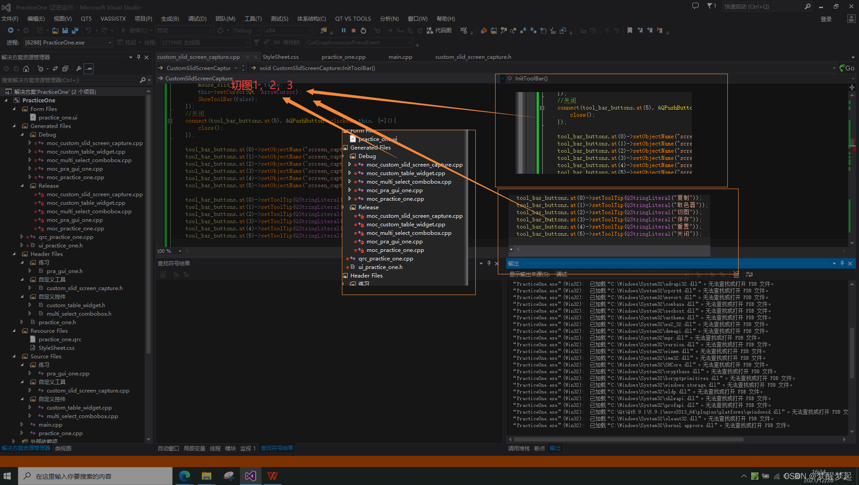The height and width of the screenshot is (485, 859).
Task: Click the Undo arrow icon
Action: tap(89, 31)
